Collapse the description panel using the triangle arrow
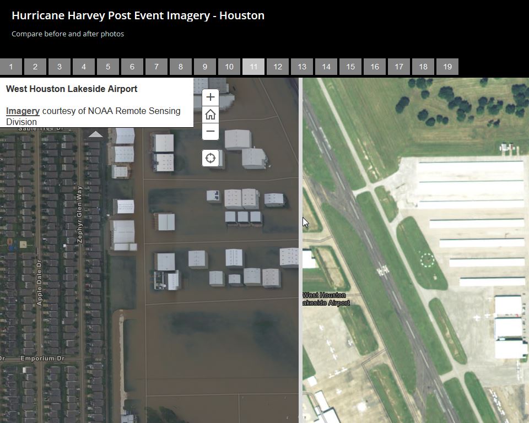This screenshot has width=529, height=423. (96, 134)
